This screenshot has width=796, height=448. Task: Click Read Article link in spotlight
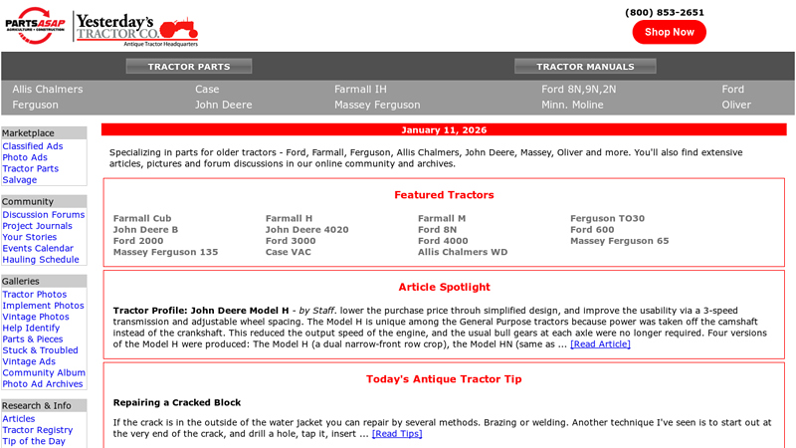[600, 344]
